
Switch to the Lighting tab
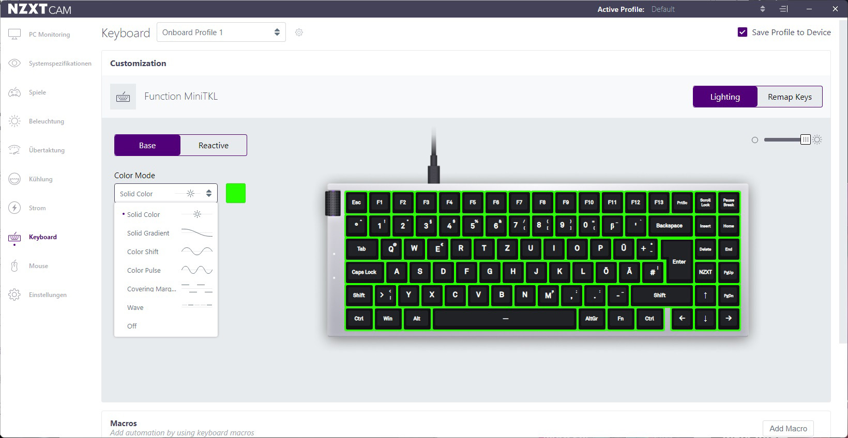pyautogui.click(x=725, y=97)
